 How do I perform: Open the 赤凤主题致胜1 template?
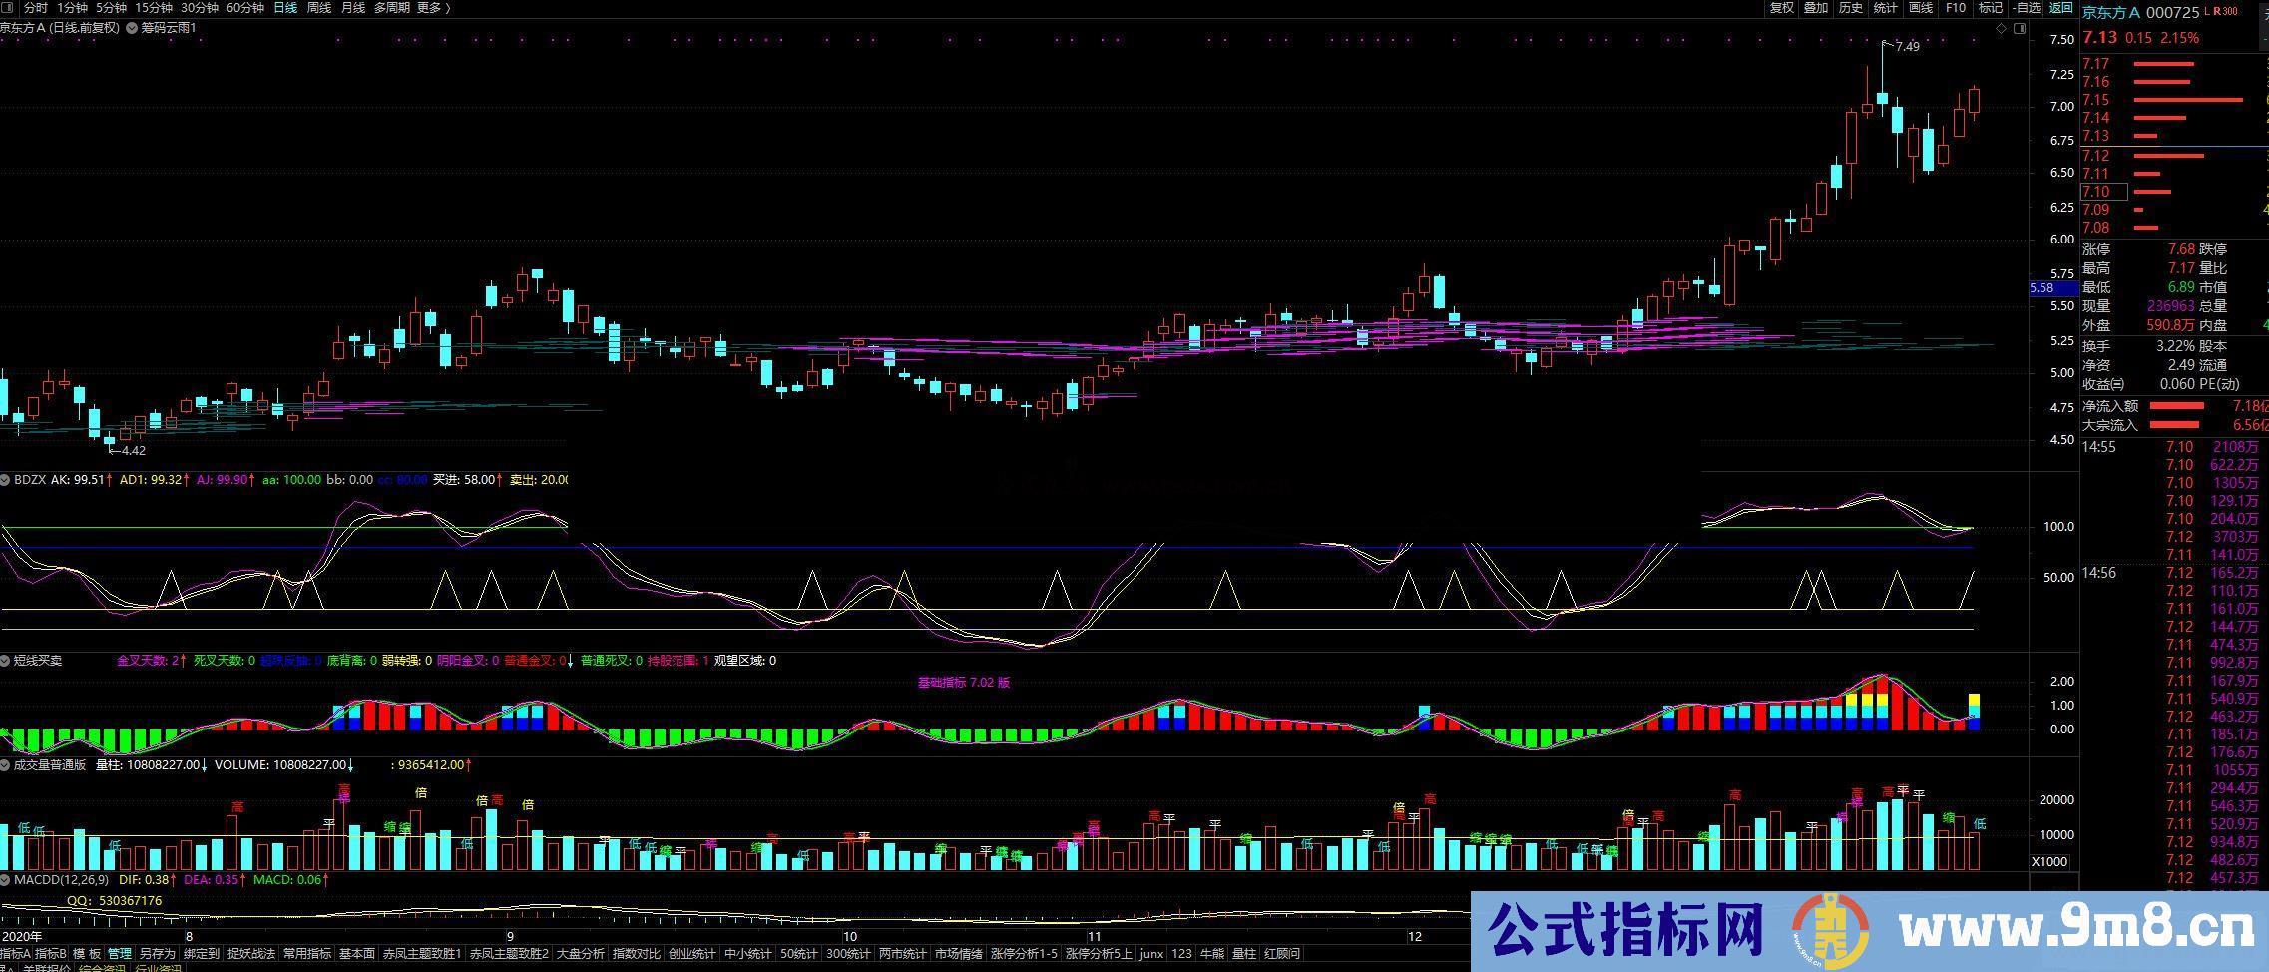[422, 954]
